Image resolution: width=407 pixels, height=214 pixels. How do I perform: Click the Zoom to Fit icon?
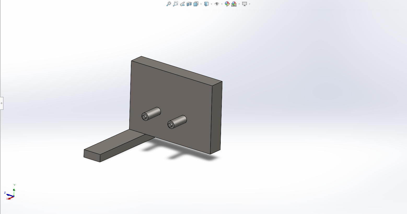click(x=169, y=4)
